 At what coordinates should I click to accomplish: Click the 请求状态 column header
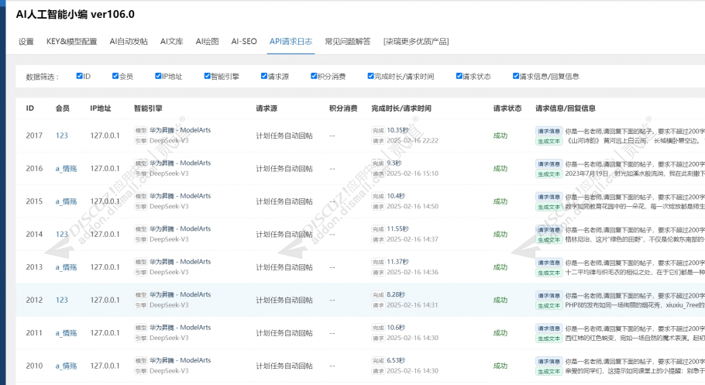click(507, 108)
